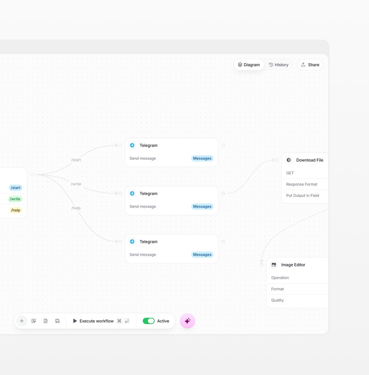Viewport: 369px width, 375px height.
Task: Click the globe icon on Download File node
Action: point(289,160)
